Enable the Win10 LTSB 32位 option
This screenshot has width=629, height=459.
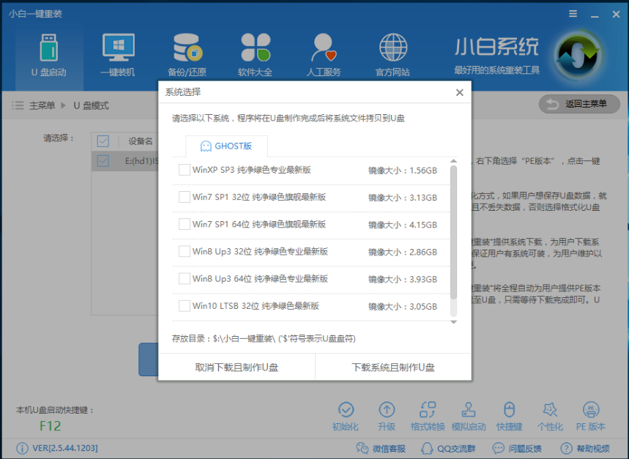click(184, 306)
